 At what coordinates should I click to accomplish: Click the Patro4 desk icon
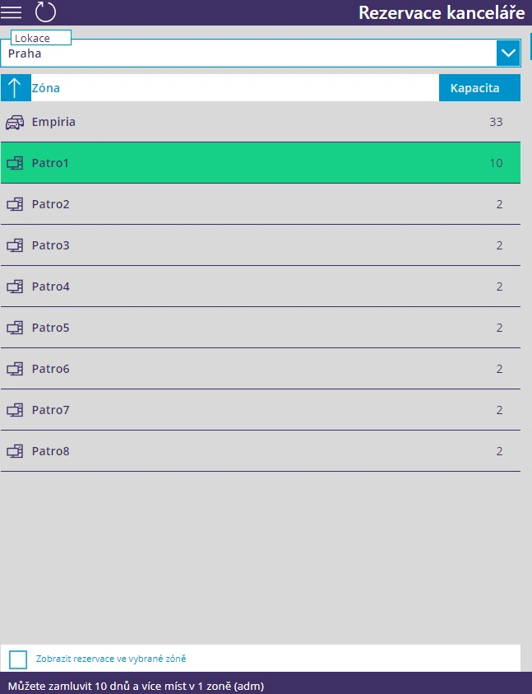tap(15, 286)
